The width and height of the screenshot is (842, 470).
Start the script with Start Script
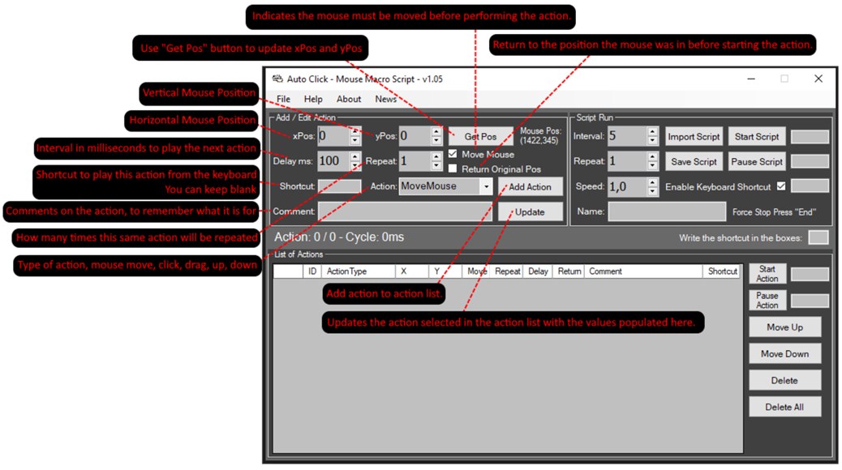(756, 136)
